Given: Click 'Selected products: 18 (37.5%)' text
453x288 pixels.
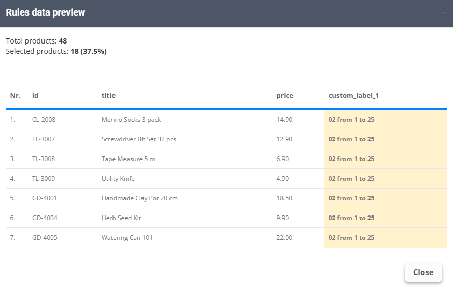Looking at the screenshot, I should click(56, 51).
